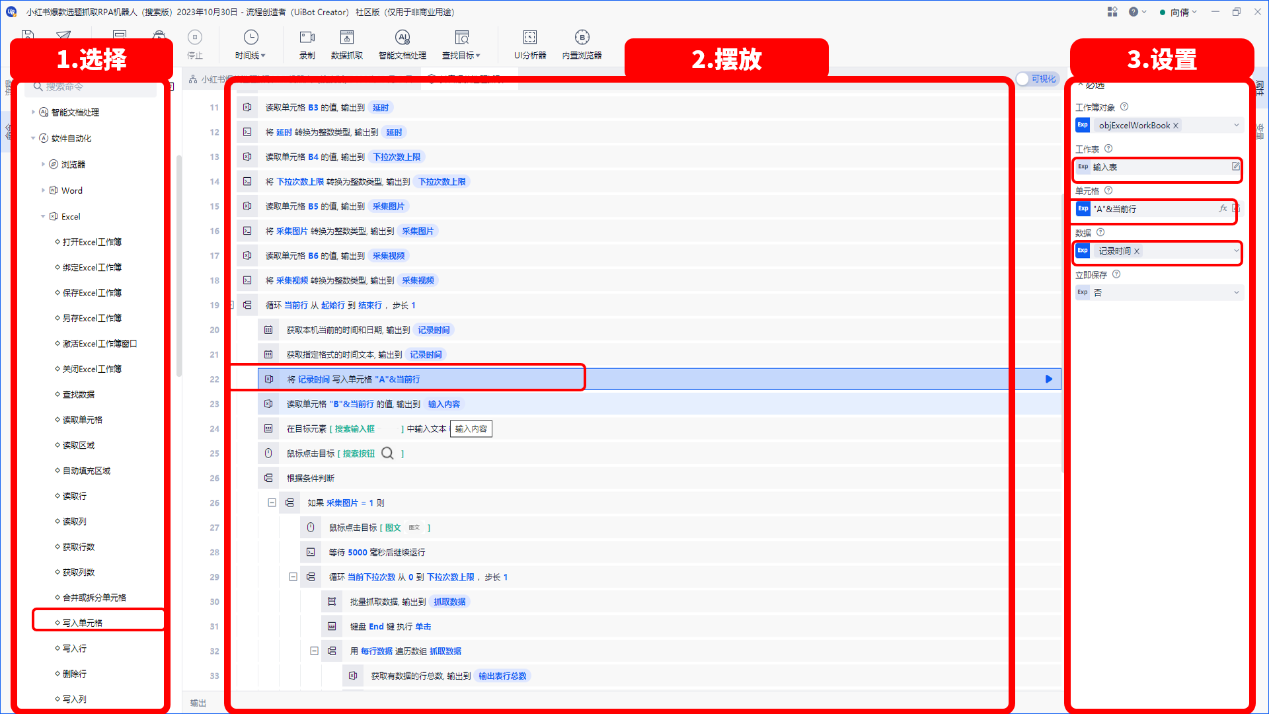Collapse the 遍历数组 抓取数据 block
The width and height of the screenshot is (1269, 714).
click(314, 651)
